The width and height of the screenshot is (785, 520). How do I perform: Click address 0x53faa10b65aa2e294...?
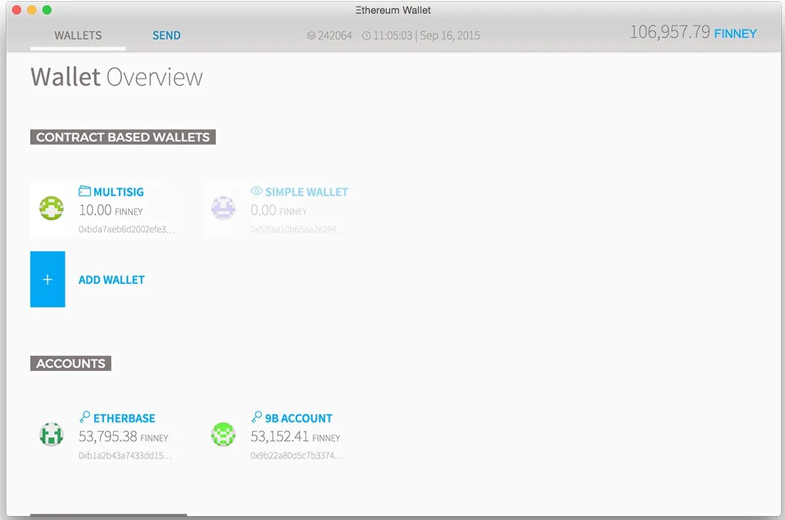pos(298,230)
